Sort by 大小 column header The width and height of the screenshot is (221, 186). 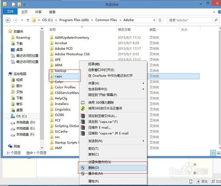click(184, 30)
